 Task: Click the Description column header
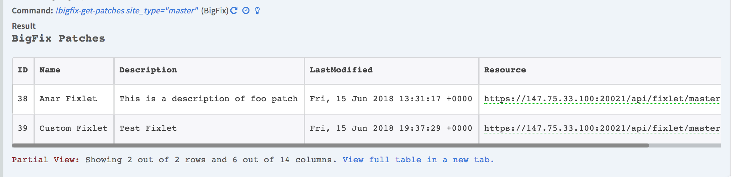(148, 70)
